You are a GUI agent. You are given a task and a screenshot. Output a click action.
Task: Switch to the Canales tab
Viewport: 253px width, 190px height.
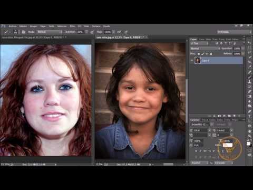[x=201, y=39]
